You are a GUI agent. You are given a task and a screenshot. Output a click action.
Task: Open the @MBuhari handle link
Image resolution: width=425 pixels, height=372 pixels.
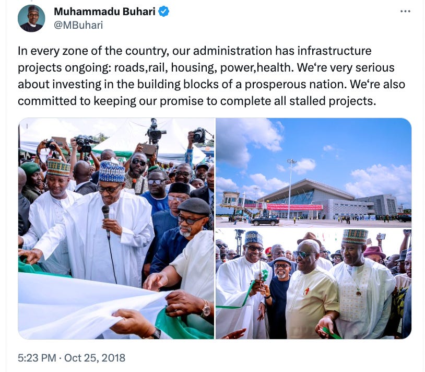[78, 25]
